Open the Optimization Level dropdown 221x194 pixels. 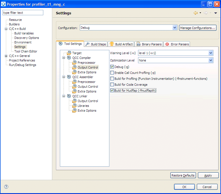tap(211, 60)
